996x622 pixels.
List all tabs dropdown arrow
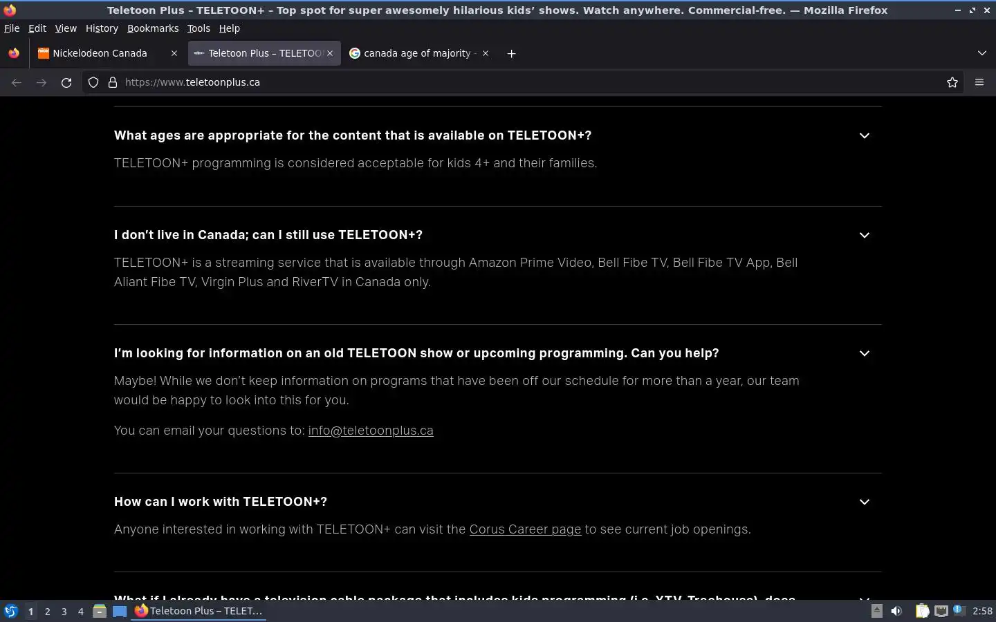tap(982, 53)
